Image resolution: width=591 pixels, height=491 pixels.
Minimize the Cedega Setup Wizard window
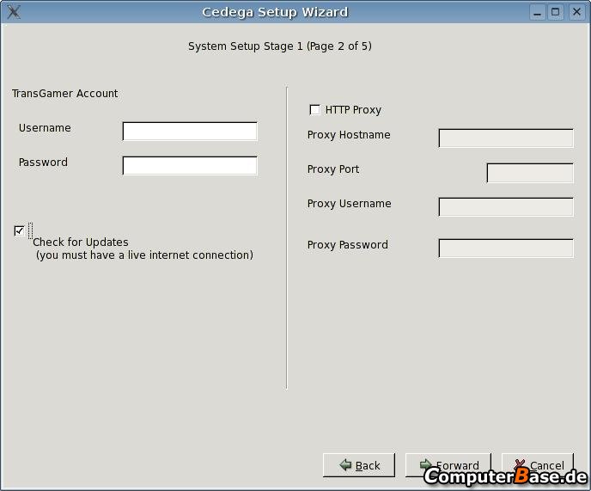point(538,12)
